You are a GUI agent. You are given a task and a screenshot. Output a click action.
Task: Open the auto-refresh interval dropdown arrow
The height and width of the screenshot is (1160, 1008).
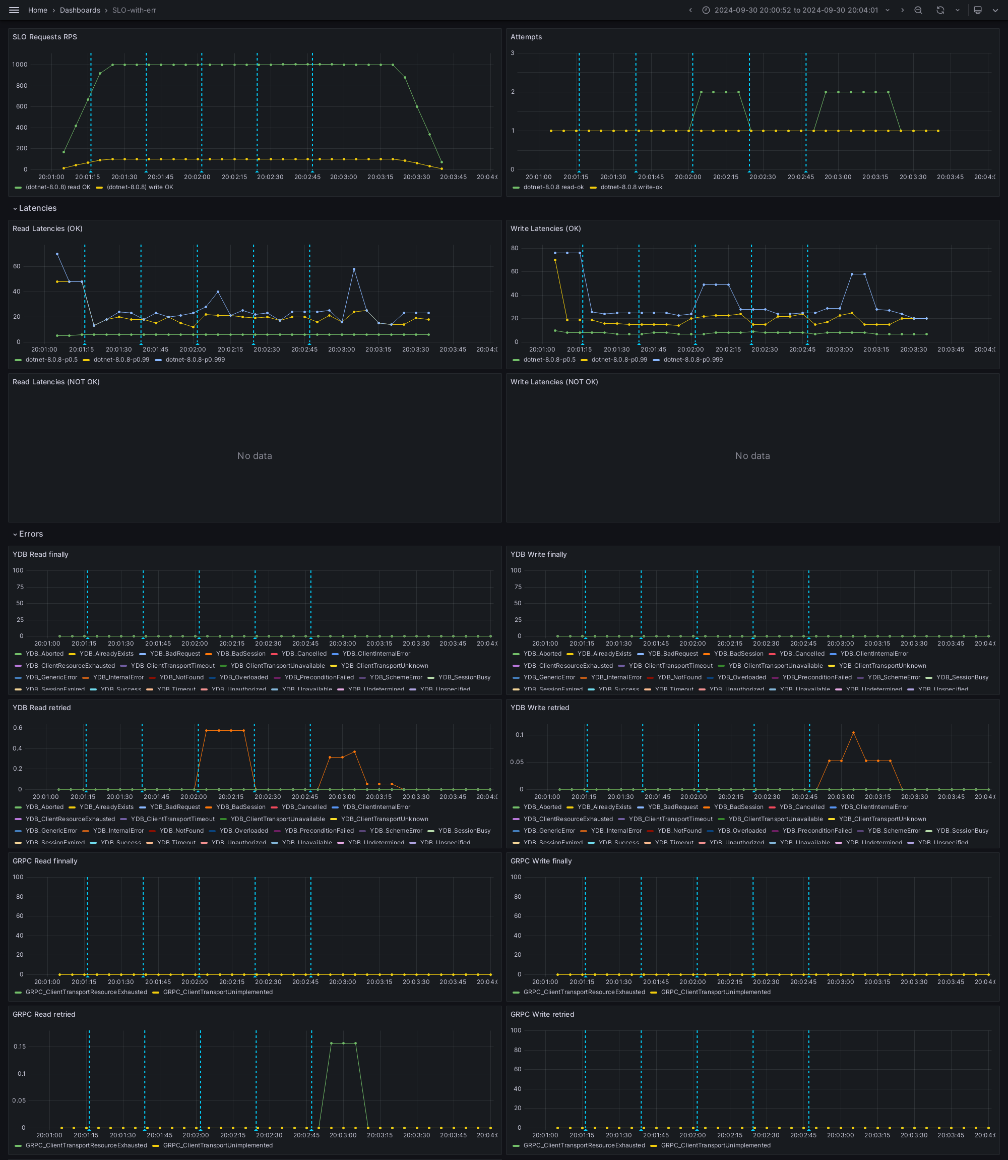tap(958, 10)
